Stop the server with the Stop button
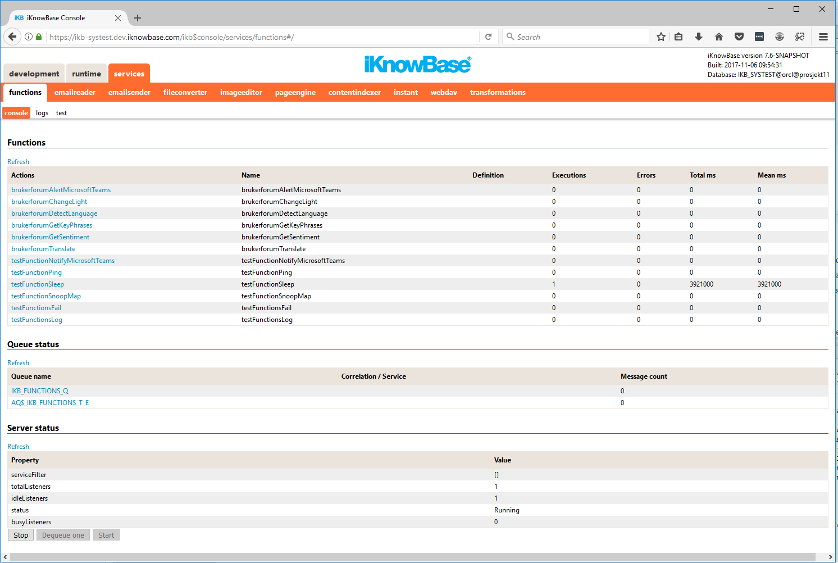Viewport: 838px width, 563px height. [21, 535]
